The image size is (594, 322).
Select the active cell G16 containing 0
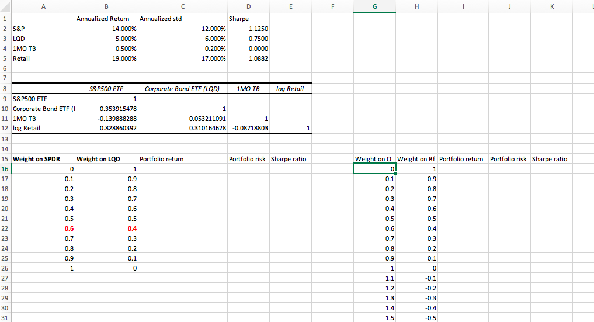[x=374, y=169]
